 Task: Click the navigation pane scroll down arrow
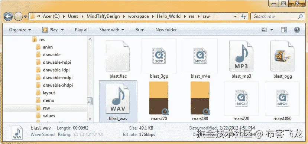[x=90, y=119]
